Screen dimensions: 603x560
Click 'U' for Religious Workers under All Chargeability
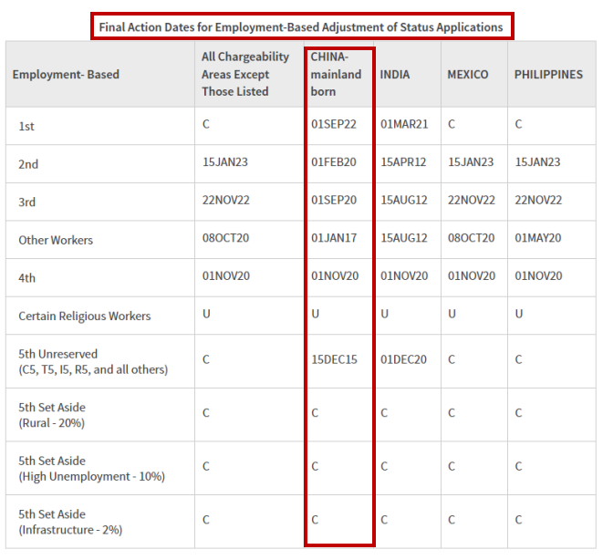(206, 314)
